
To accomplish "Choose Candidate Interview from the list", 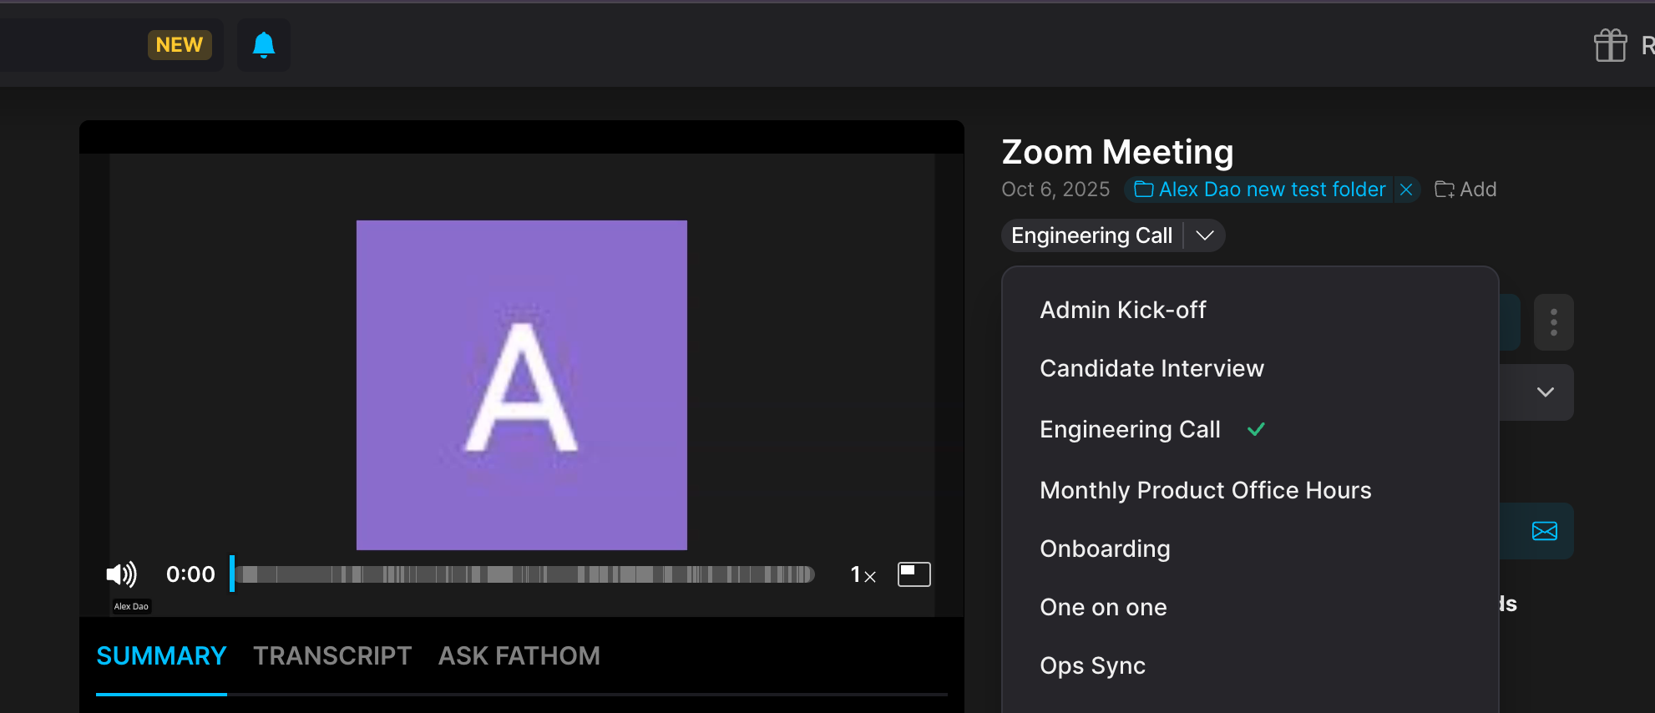I will [1151, 368].
